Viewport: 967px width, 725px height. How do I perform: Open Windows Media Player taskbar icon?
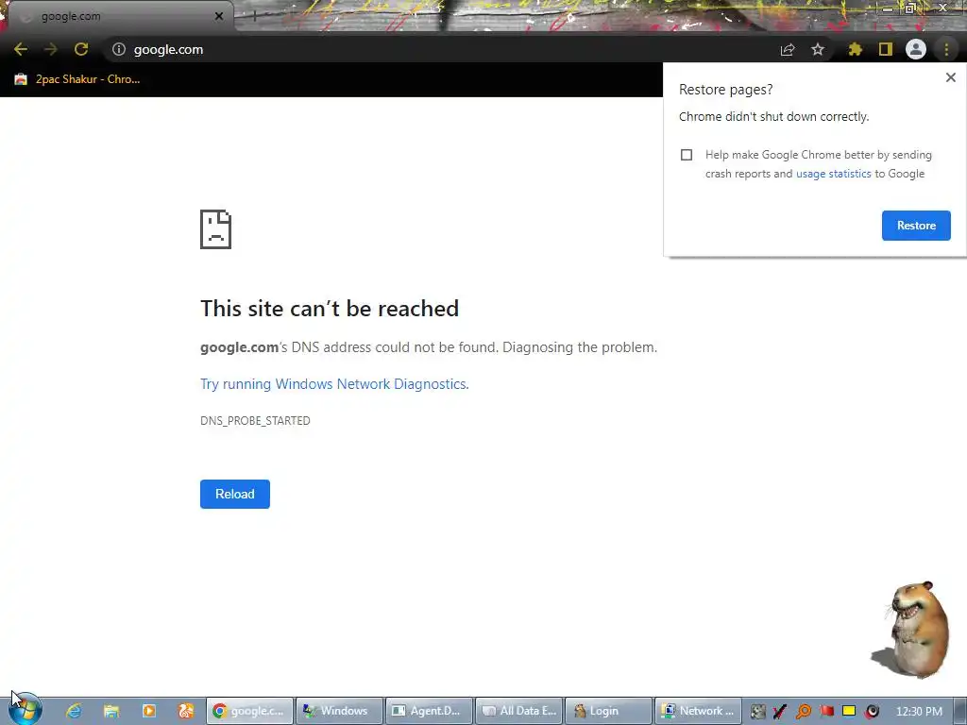point(148,711)
